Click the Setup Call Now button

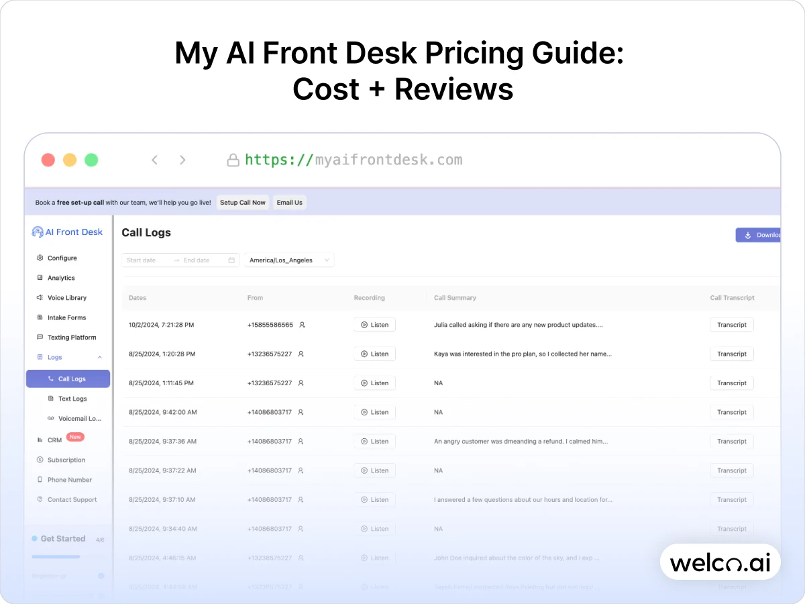click(x=242, y=202)
